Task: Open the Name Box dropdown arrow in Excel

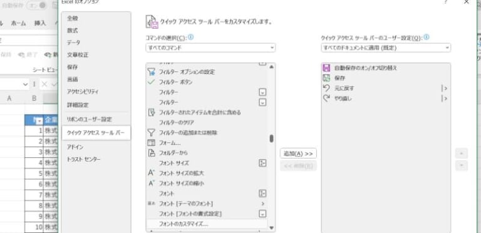Action: [x=26, y=85]
